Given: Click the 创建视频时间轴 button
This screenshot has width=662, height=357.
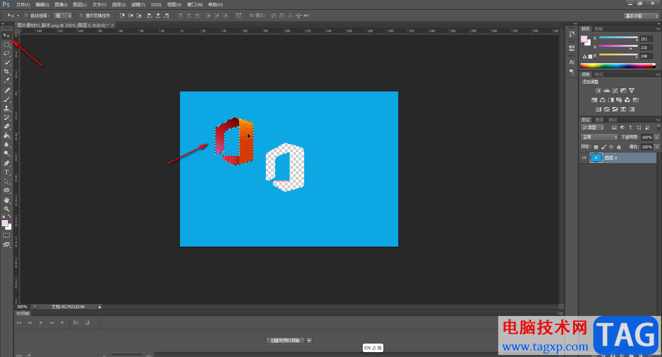Looking at the screenshot, I should [x=285, y=341].
